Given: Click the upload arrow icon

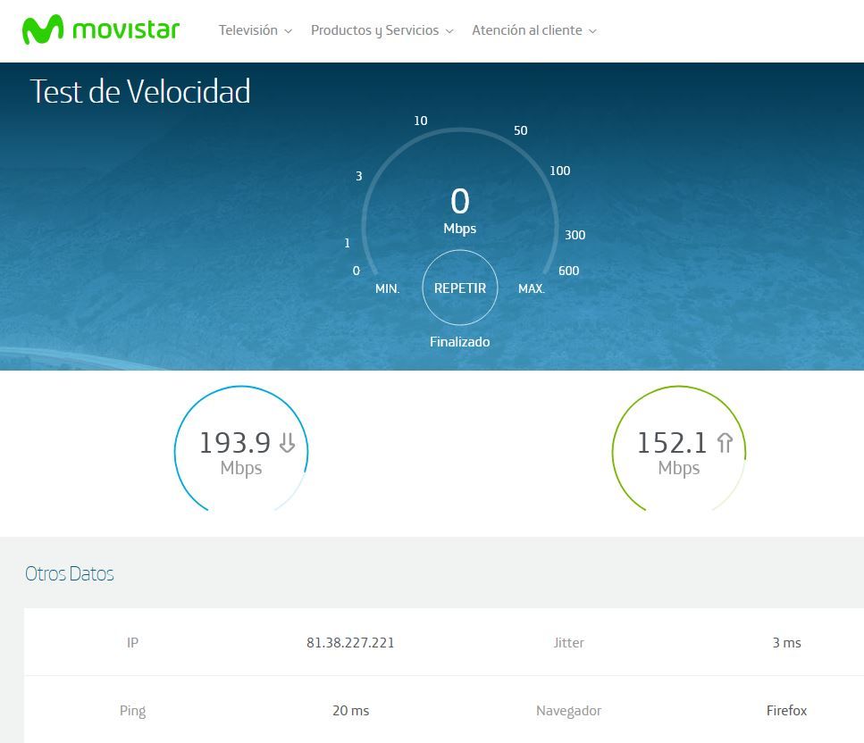Looking at the screenshot, I should pos(725,443).
